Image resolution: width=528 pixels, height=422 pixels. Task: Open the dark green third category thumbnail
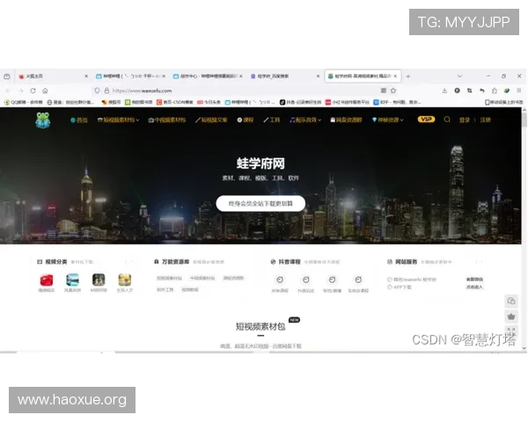tap(99, 280)
